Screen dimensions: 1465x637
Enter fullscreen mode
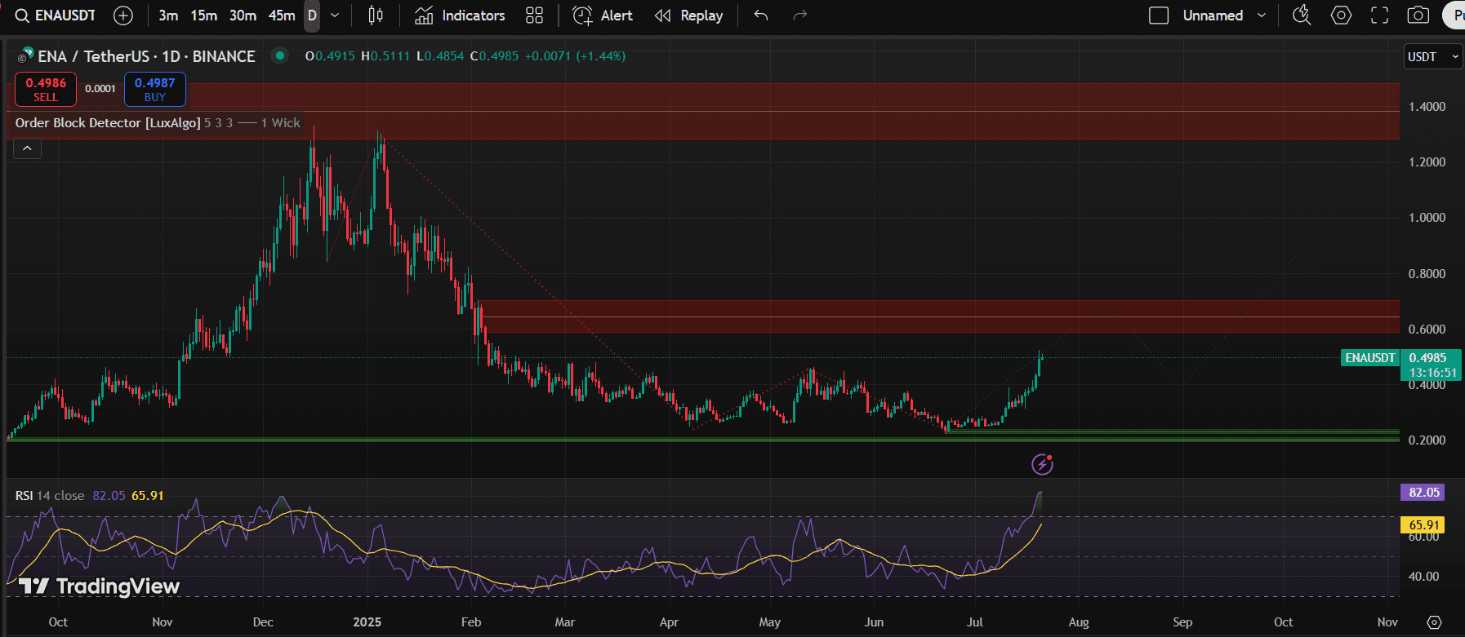pos(1379,15)
